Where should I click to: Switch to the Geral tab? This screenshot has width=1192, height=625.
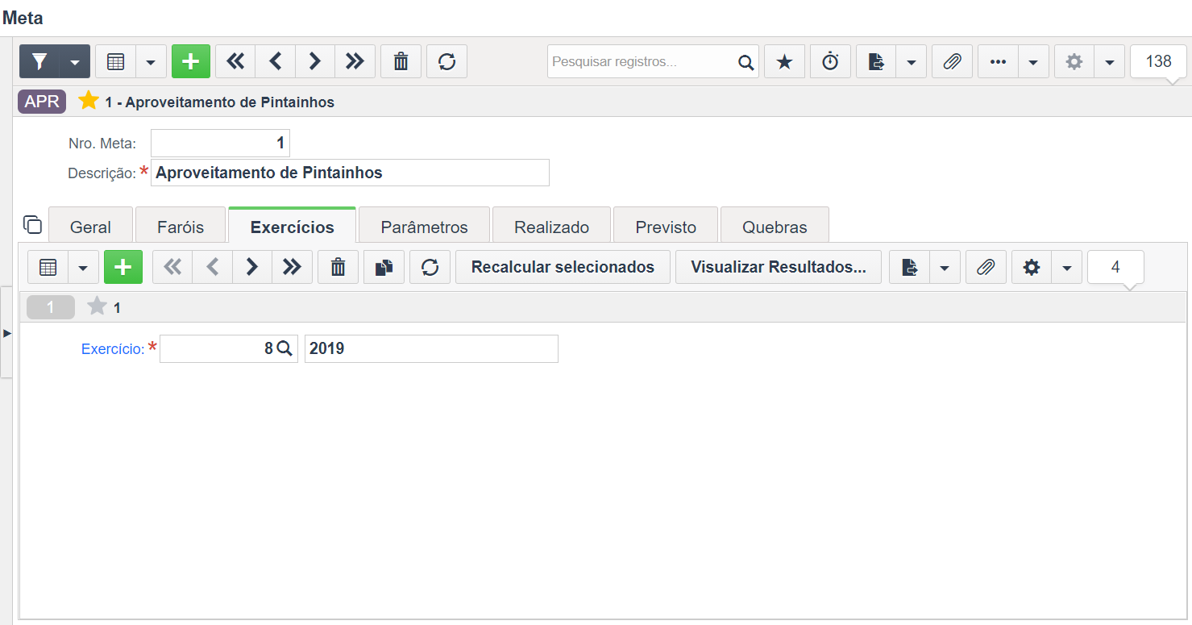tap(90, 227)
